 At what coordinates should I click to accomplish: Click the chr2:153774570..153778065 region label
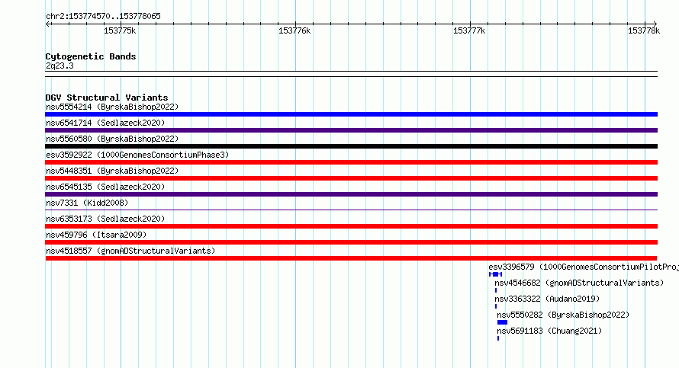coord(103,16)
